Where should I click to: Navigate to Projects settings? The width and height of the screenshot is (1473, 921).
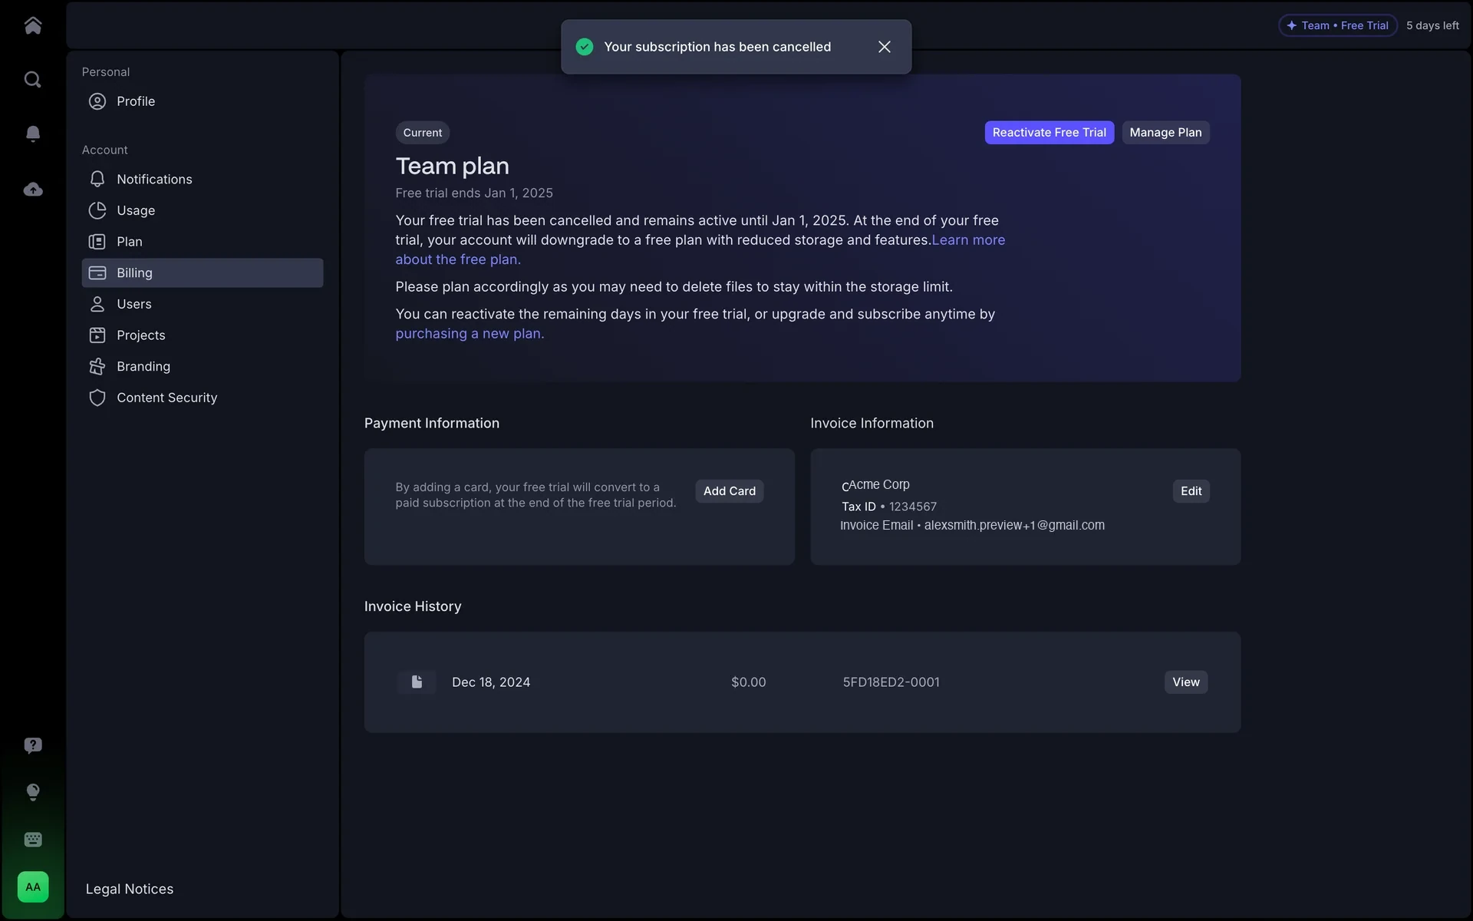coord(203,335)
